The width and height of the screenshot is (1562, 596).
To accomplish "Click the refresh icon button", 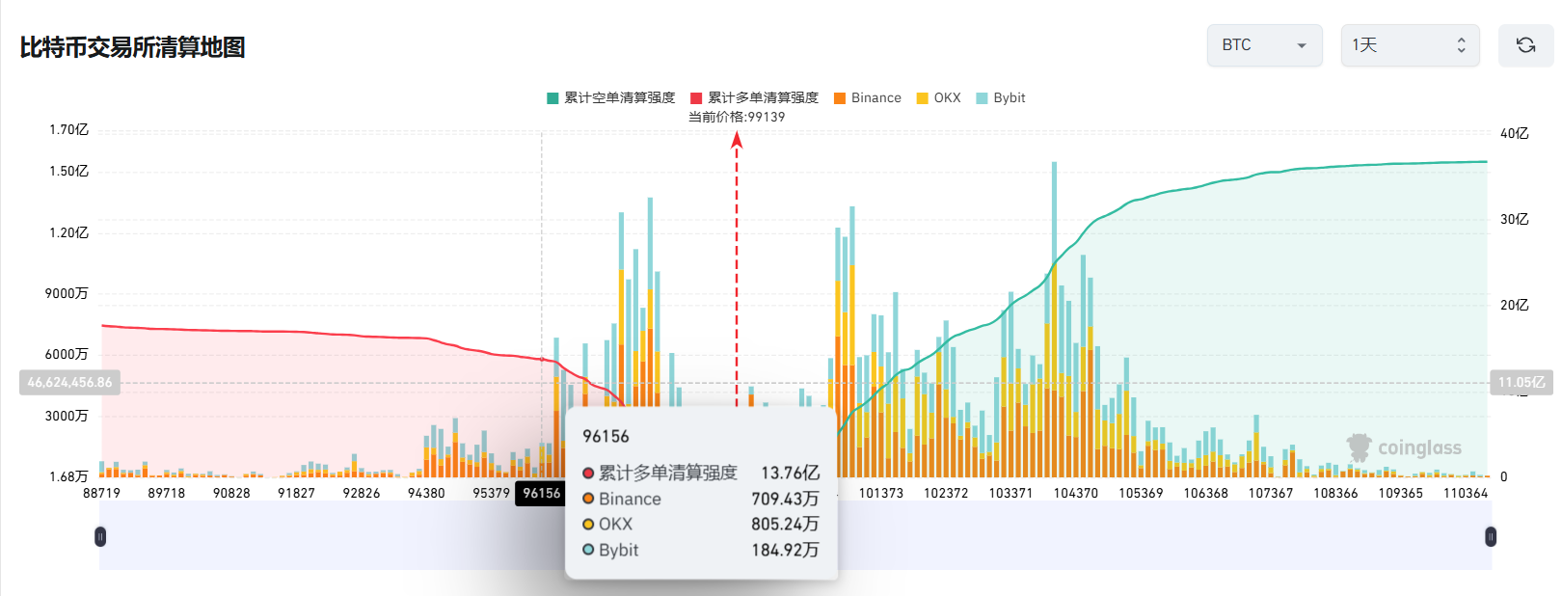I will click(1525, 45).
